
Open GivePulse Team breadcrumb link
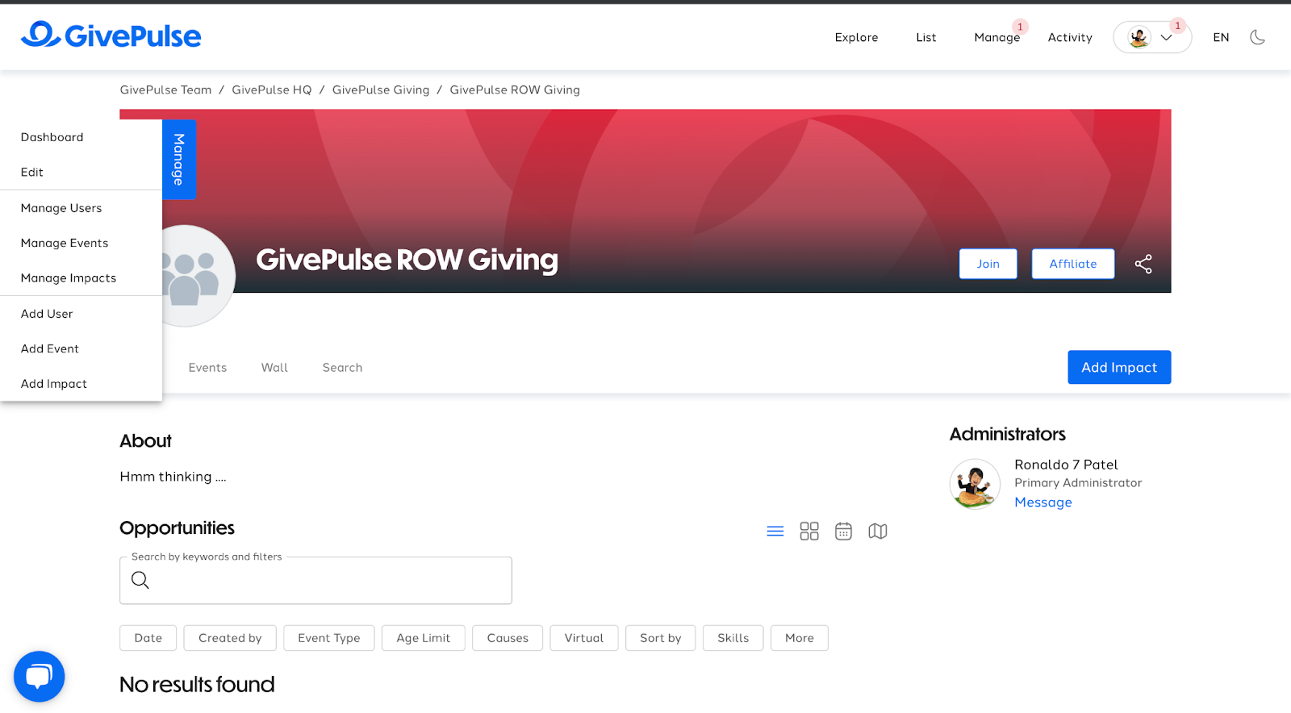(x=165, y=90)
